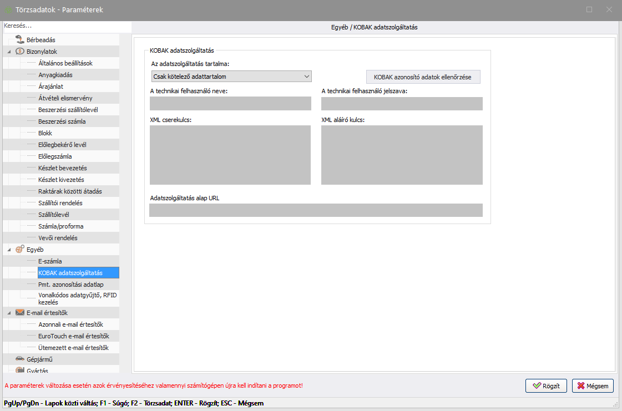Screen dimensions: 622x411
Task: Click the Bérbeadás category icon
Action: click(x=19, y=40)
